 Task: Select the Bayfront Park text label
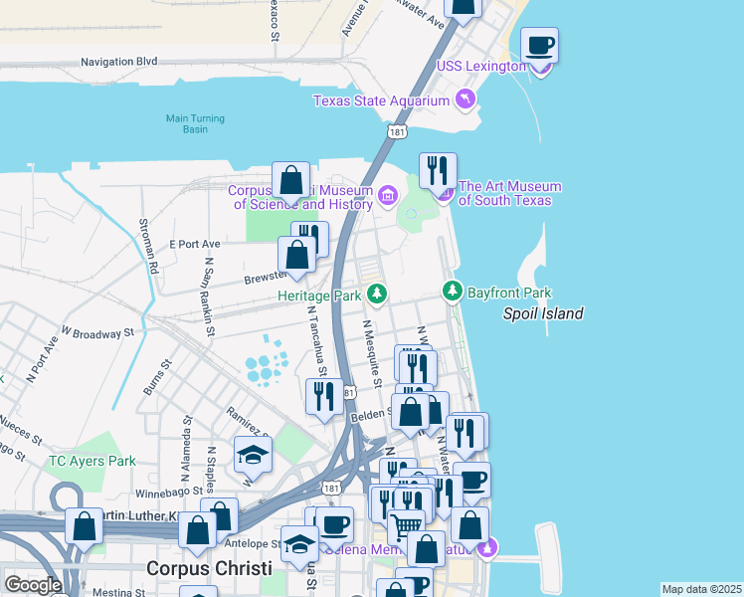(x=509, y=293)
